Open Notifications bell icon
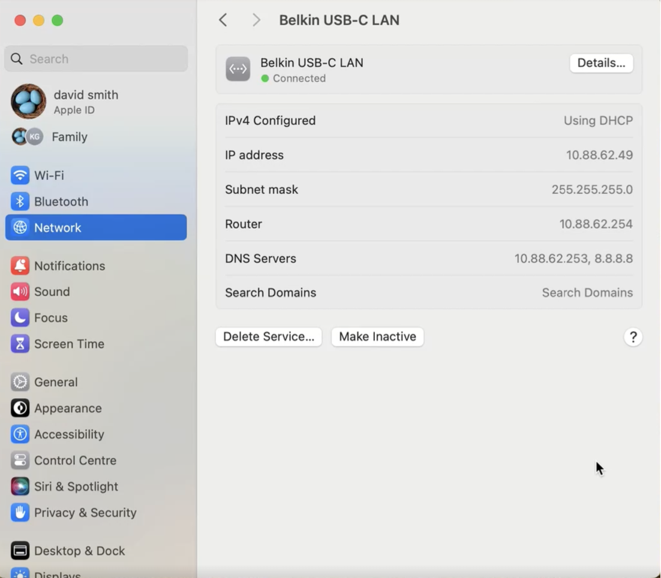Screen dimensions: 661x578 click(20, 266)
